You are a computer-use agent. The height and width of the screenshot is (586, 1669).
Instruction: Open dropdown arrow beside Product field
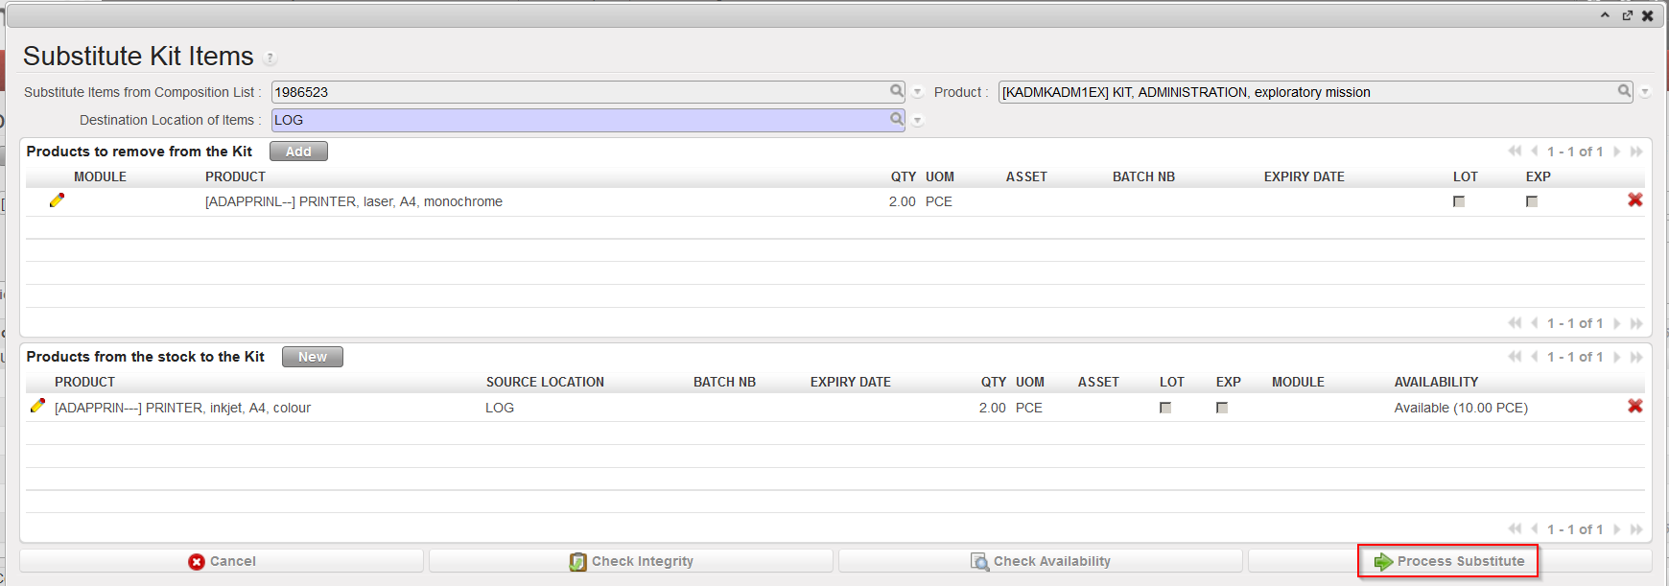(1645, 93)
